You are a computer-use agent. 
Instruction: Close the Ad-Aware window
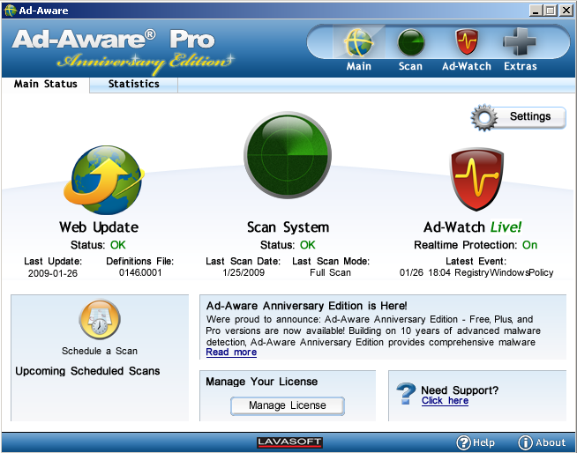(566, 11)
